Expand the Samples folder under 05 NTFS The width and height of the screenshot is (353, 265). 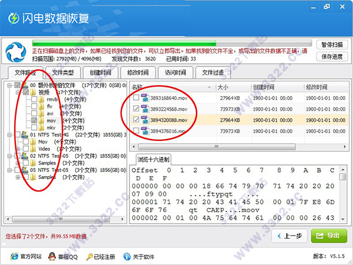tap(18, 177)
